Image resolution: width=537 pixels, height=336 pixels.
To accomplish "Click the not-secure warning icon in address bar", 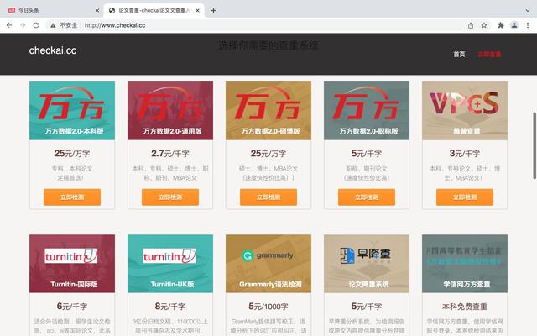I will pyautogui.click(x=53, y=25).
